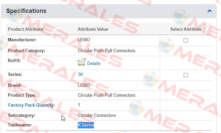Click the Select Attribute column header
221x133 pixels.
[x=186, y=29]
